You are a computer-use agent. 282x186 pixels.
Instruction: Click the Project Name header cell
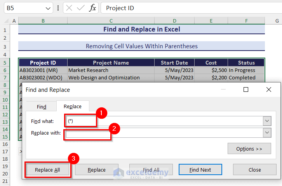[x=111, y=63]
